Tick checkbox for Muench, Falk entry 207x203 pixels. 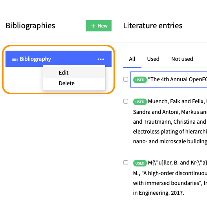click(126, 101)
